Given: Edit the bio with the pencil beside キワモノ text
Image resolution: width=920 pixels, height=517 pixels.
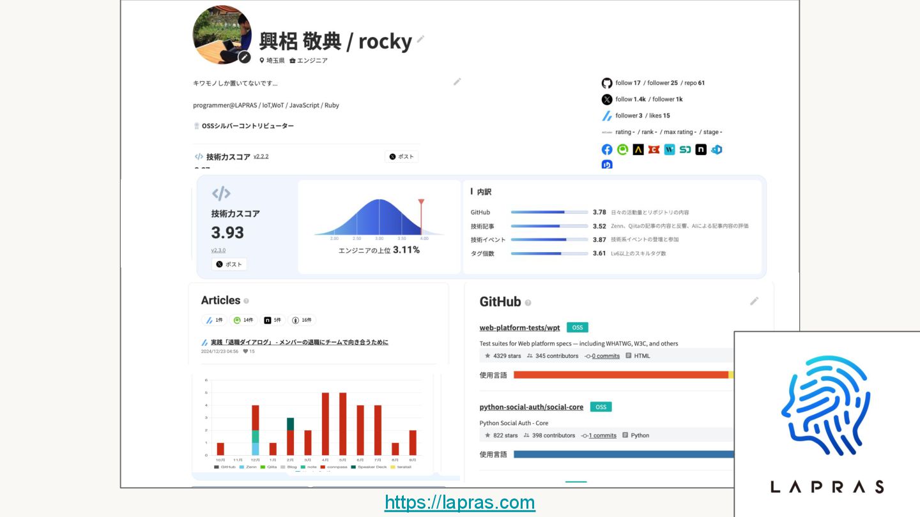Looking at the screenshot, I should click(x=457, y=82).
